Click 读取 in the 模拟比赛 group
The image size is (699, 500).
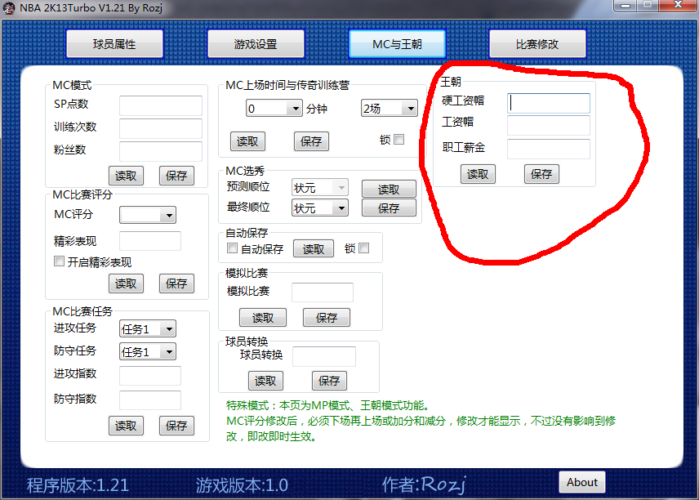(x=263, y=318)
